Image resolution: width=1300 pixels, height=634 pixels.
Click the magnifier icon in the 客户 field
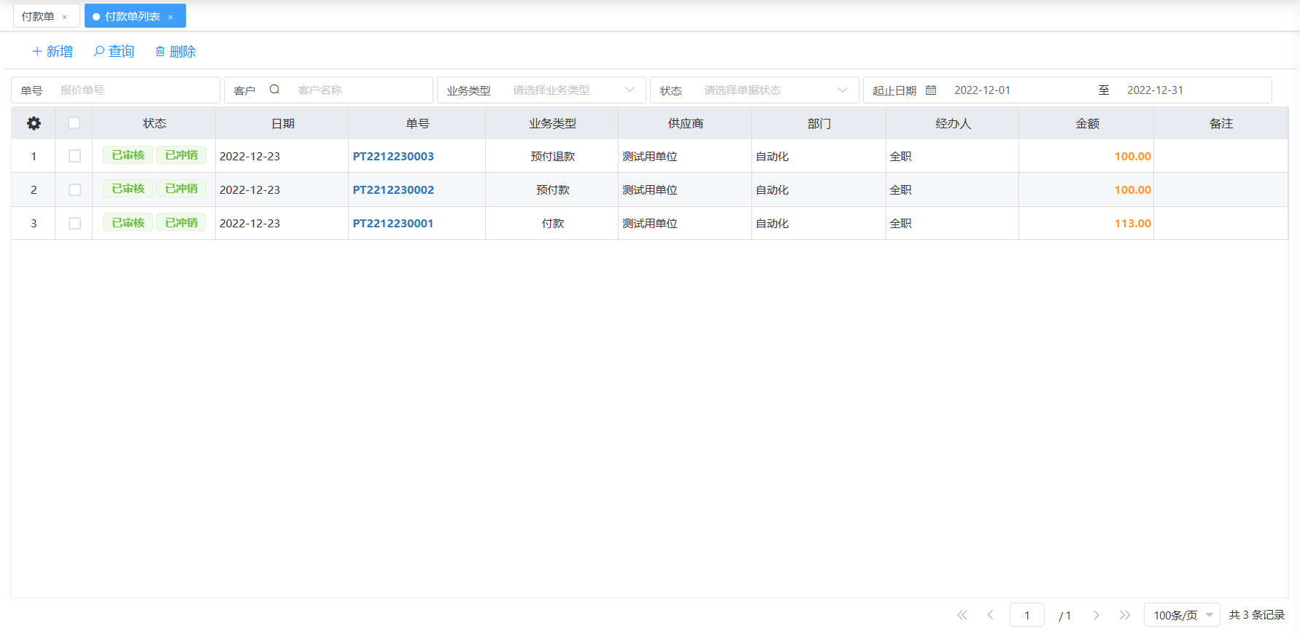[x=274, y=90]
